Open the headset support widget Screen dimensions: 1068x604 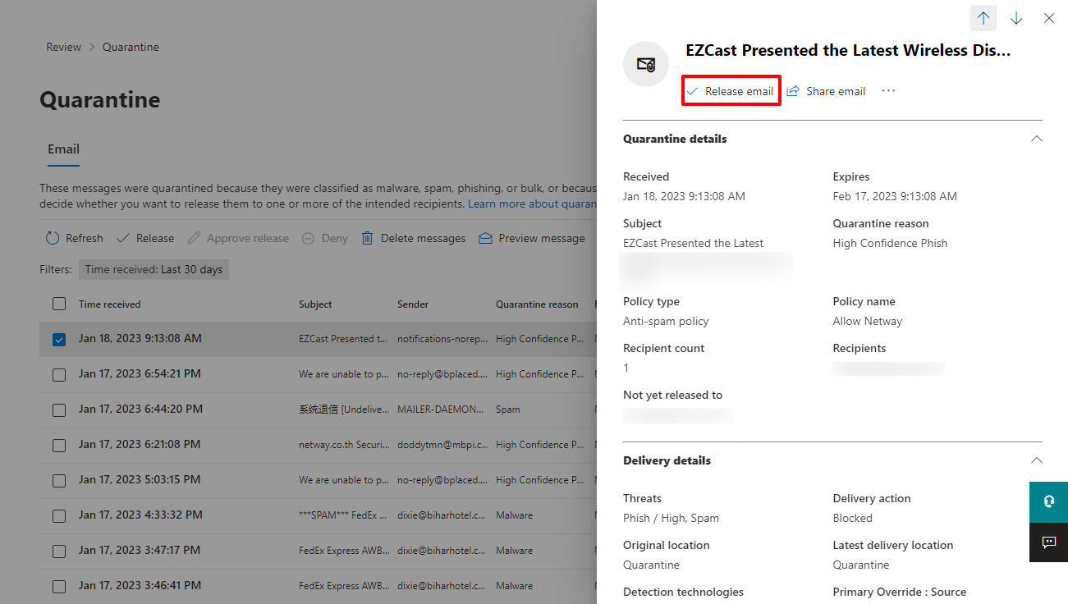coord(1048,502)
